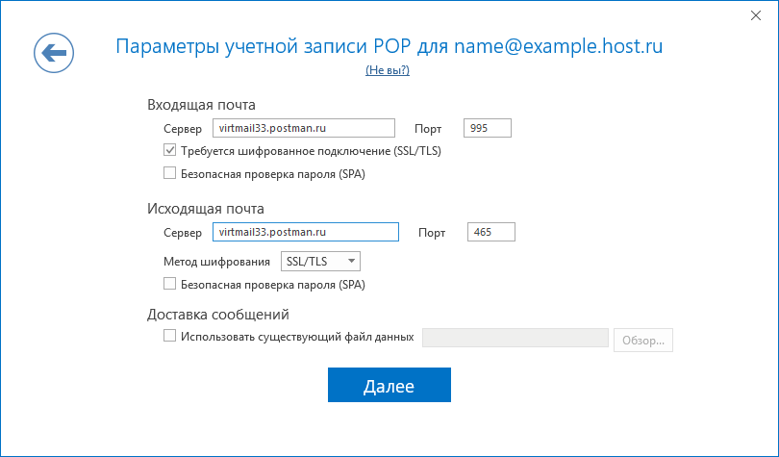The image size is (779, 457).
Task: Click the 'Доставка сообщений' section heading
Action: pyautogui.click(x=217, y=315)
